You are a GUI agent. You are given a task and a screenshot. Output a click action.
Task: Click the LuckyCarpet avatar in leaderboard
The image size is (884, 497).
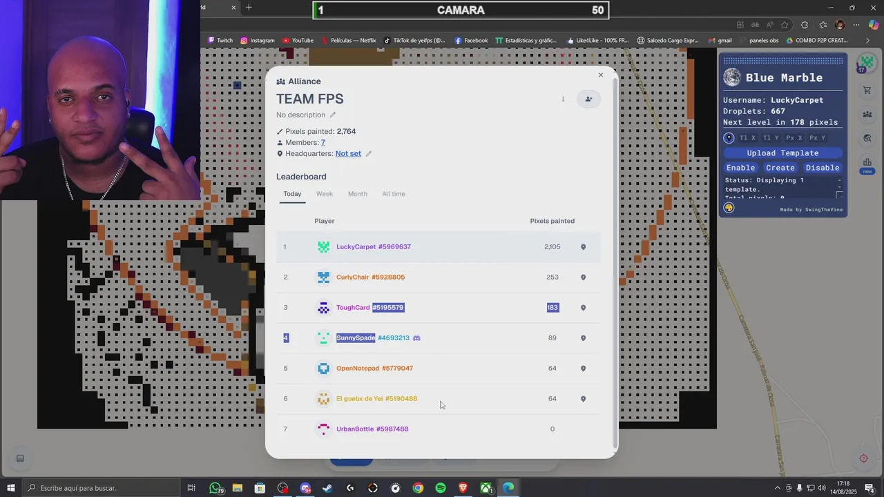(x=323, y=246)
